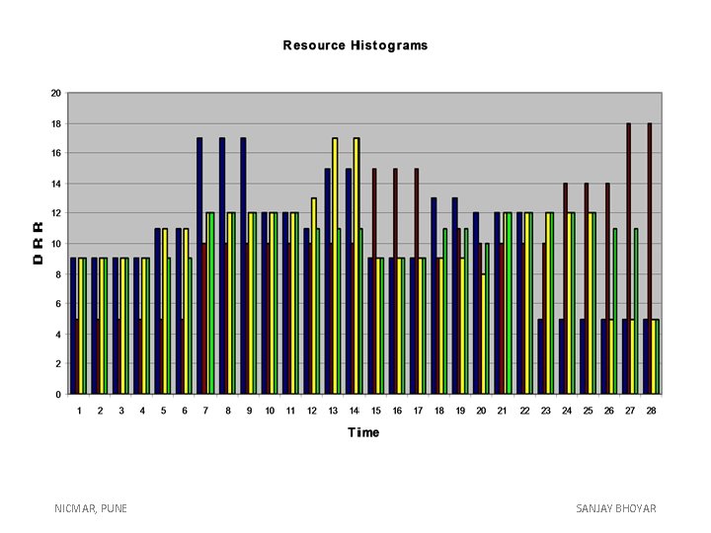Click the y-axis value label 0
Viewport: 711px width, 533px height.
pos(58,394)
